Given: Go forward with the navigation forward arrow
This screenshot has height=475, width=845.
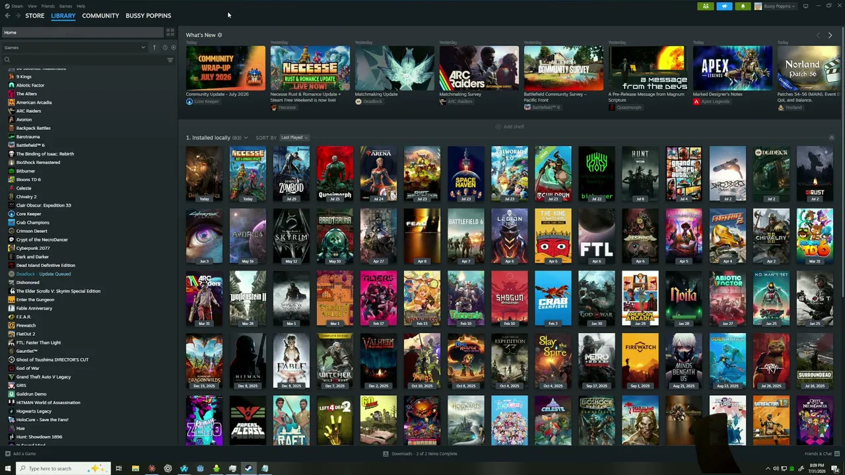Looking at the screenshot, I should coord(17,16).
